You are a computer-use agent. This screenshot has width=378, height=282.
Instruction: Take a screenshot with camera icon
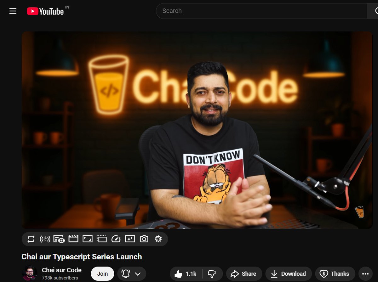[x=144, y=239]
